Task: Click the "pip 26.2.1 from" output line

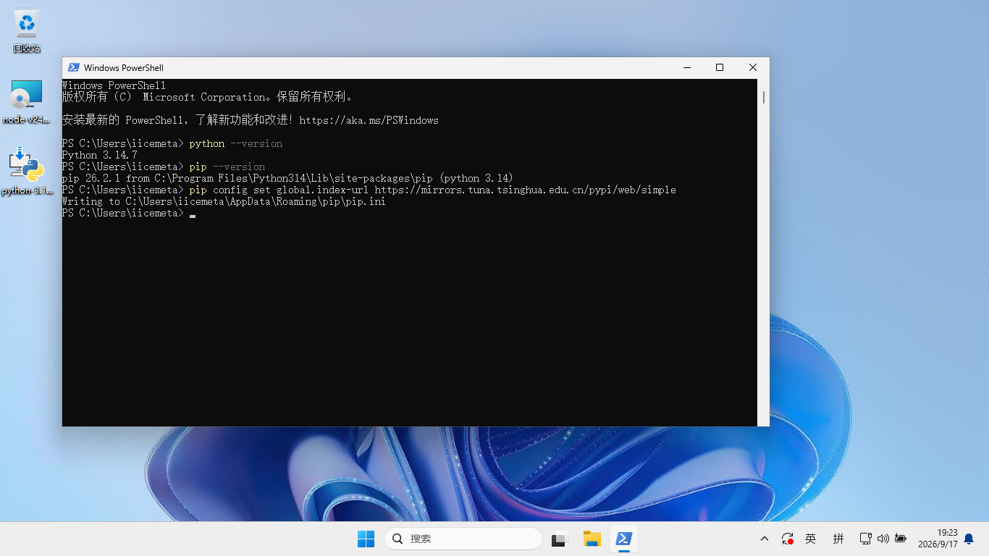Action: coord(287,178)
